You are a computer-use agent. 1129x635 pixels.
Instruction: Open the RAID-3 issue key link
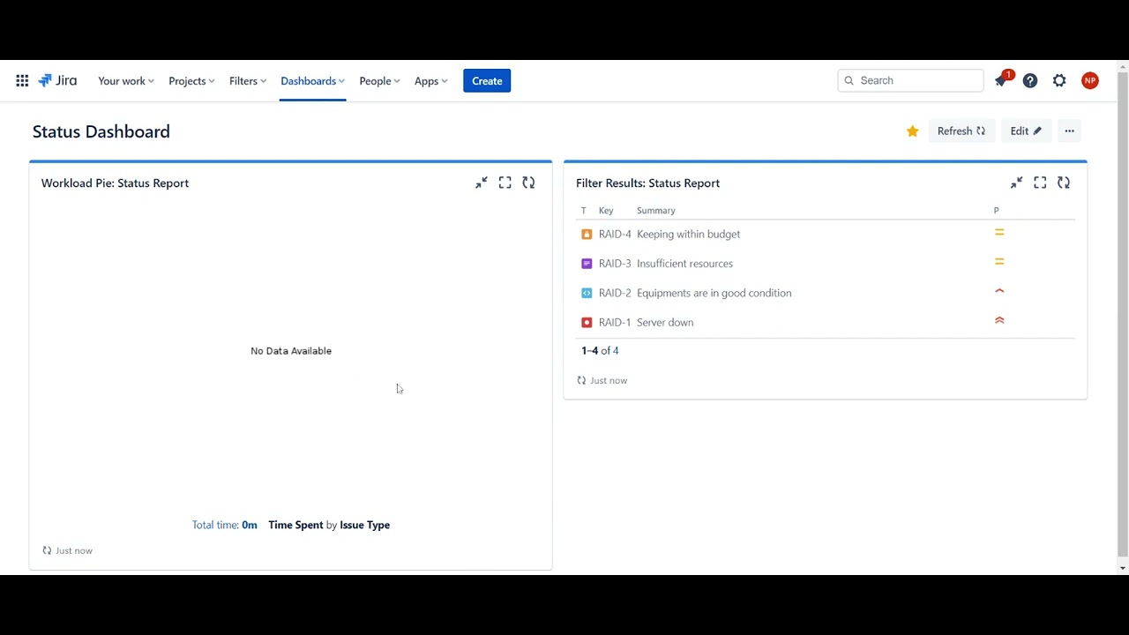(x=615, y=264)
